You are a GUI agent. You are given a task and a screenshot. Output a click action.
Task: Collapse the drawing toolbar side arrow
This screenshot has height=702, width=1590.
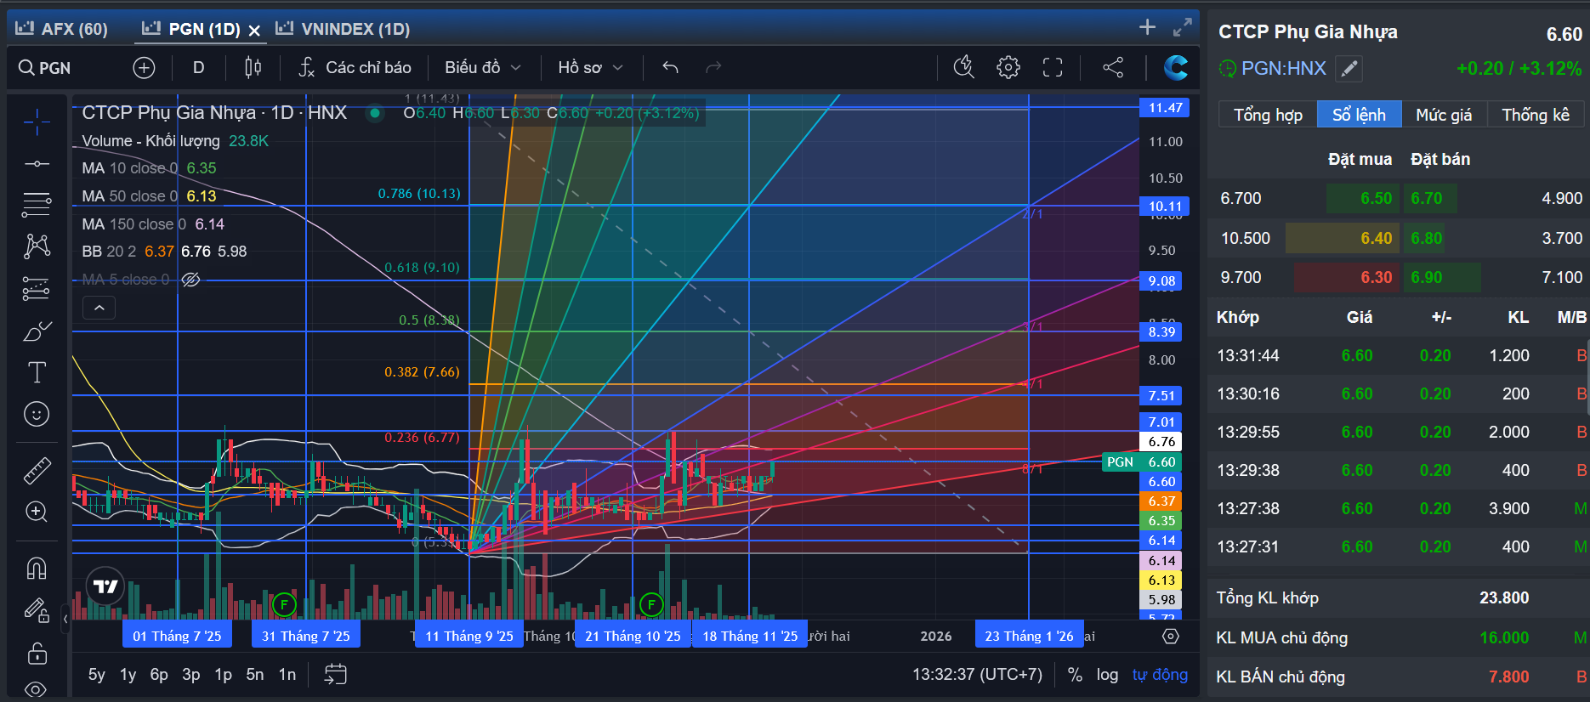(x=65, y=619)
